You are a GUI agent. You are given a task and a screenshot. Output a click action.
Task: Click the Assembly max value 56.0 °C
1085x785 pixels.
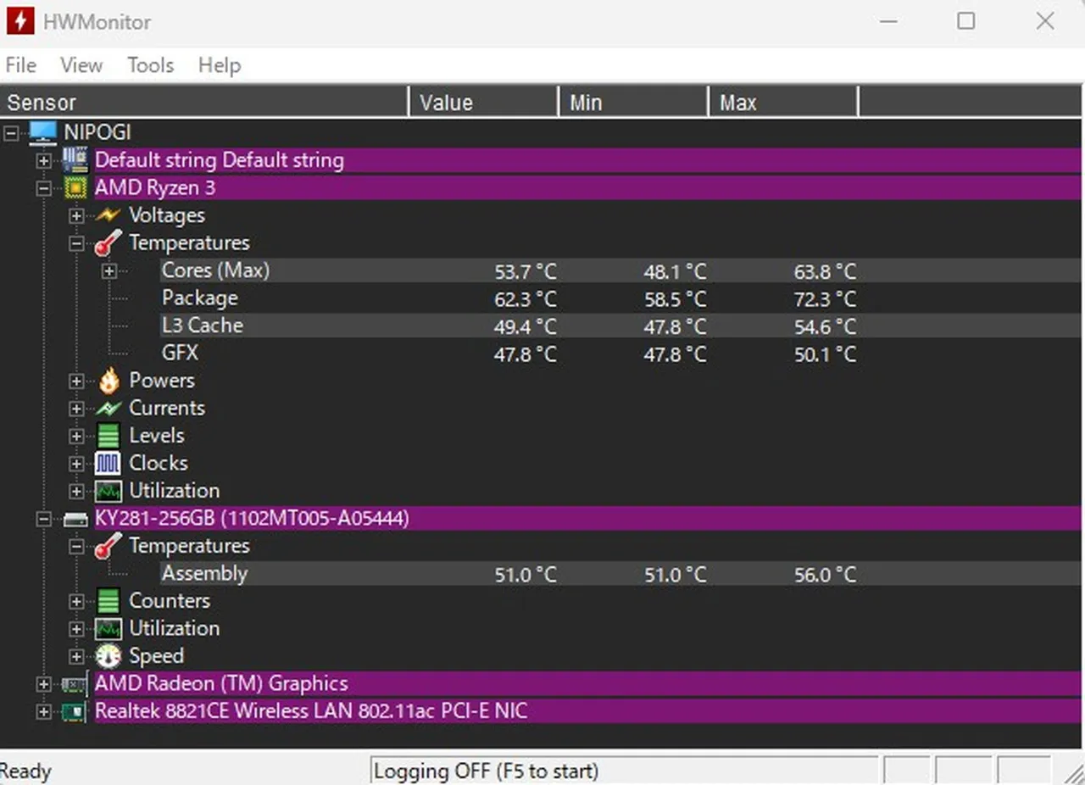pos(825,575)
